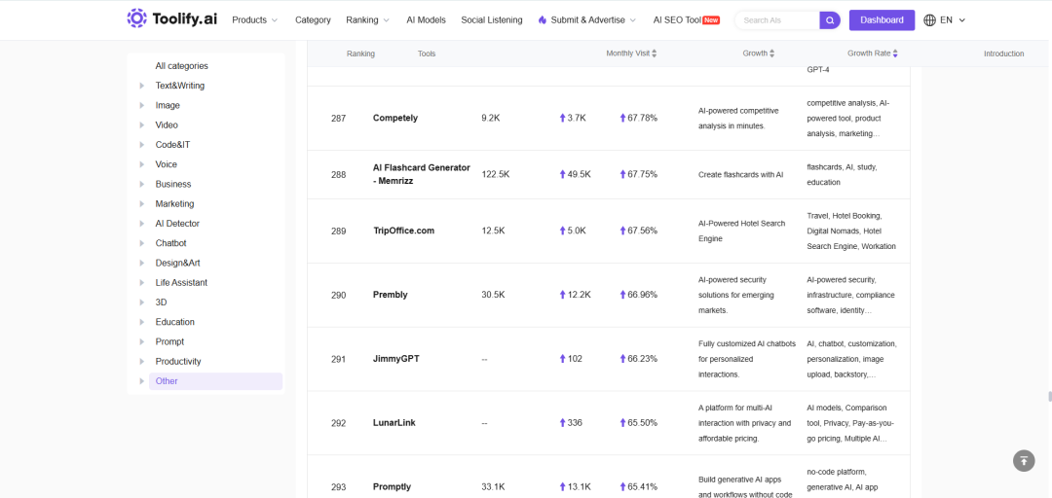Open the EN language selector
This screenshot has height=498, width=1052.
click(953, 20)
